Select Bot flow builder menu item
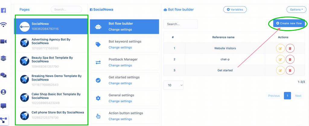 tap(124, 27)
